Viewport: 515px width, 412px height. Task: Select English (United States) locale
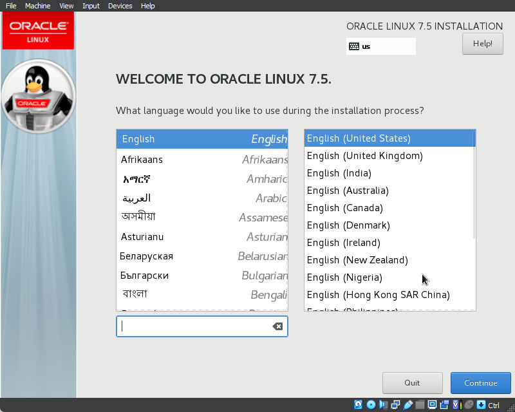pyautogui.click(x=389, y=138)
